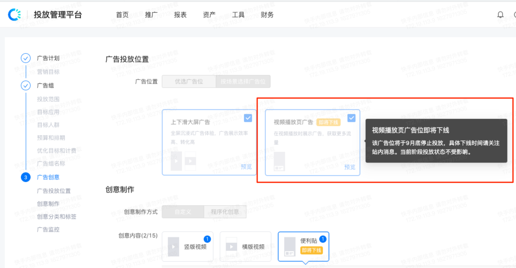Click 预览 link on 视频播放页广告 card
516x268 pixels.
pos(349,167)
